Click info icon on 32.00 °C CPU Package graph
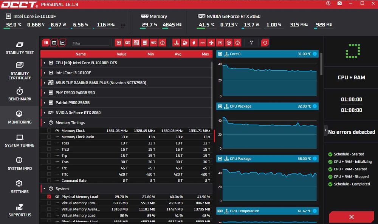Viewport: 378px width, 224px height. pos(314,106)
